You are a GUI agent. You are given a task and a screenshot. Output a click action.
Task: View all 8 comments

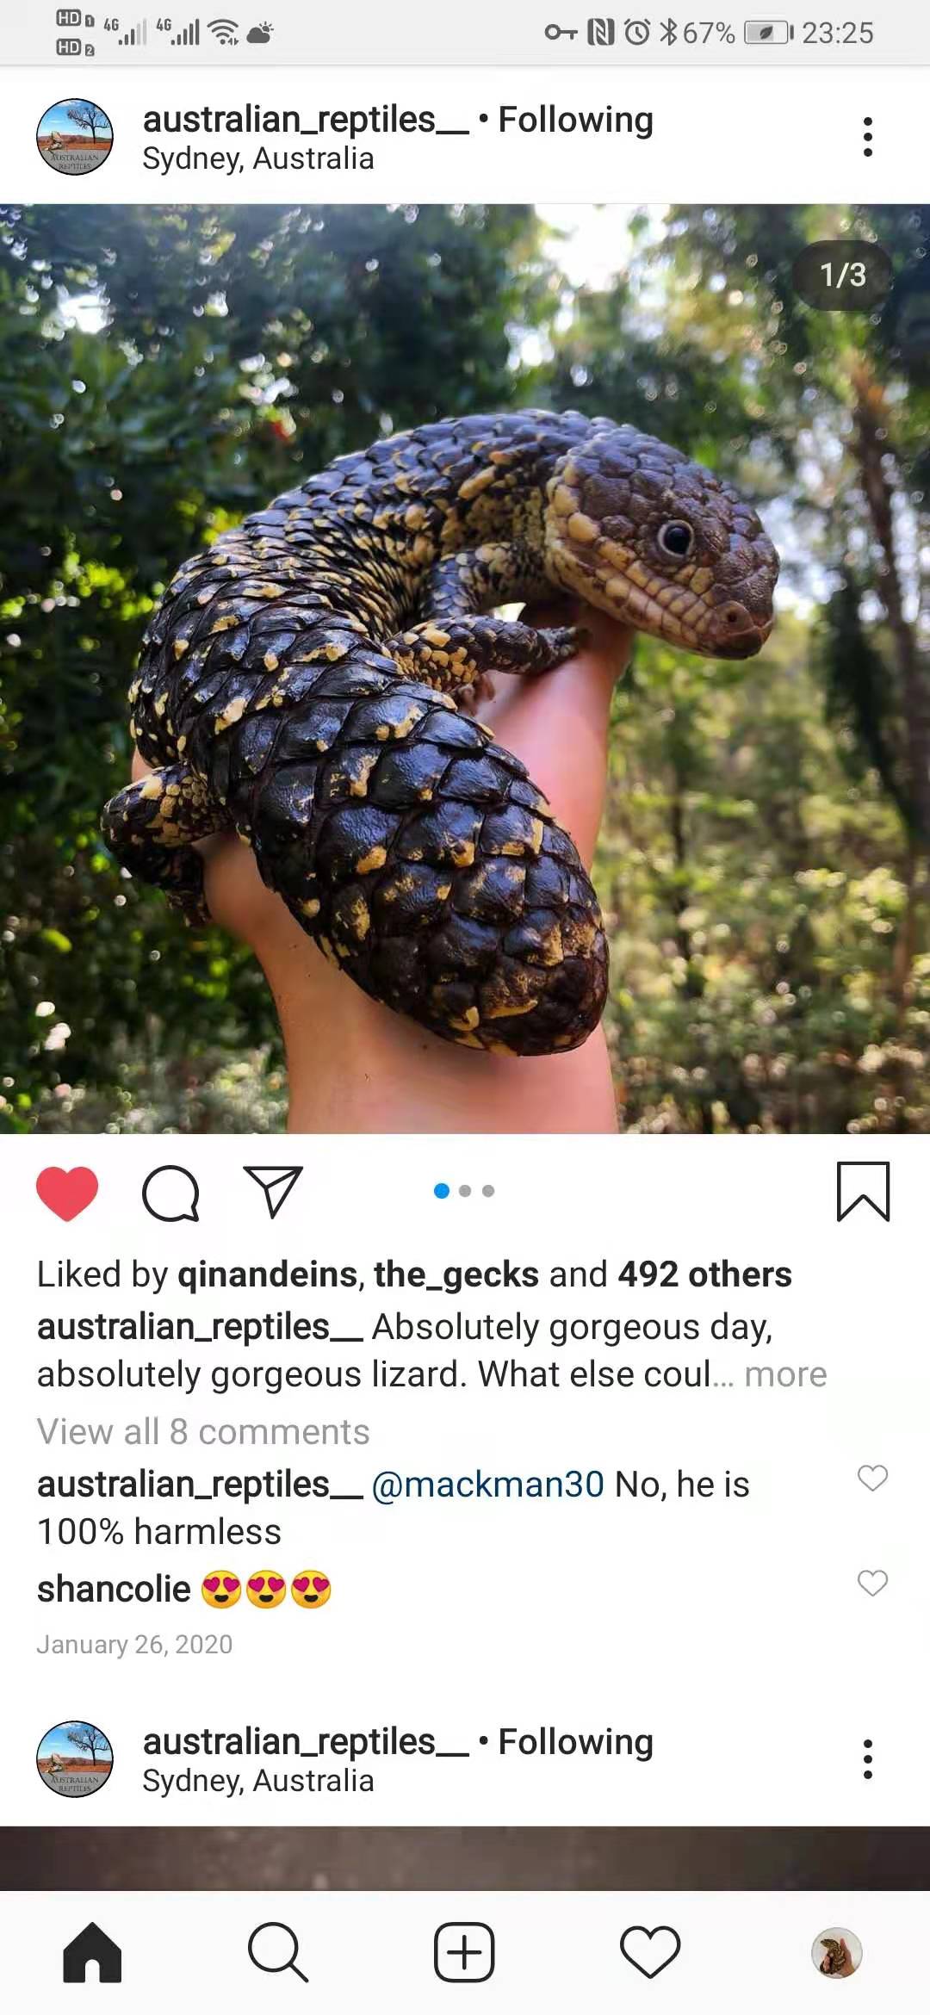(203, 1431)
